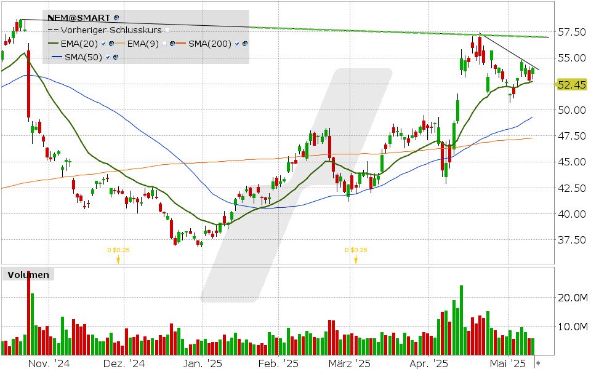Uncheck the EMA(20) checkbox
This screenshot has height=369, width=591.
click(103, 44)
